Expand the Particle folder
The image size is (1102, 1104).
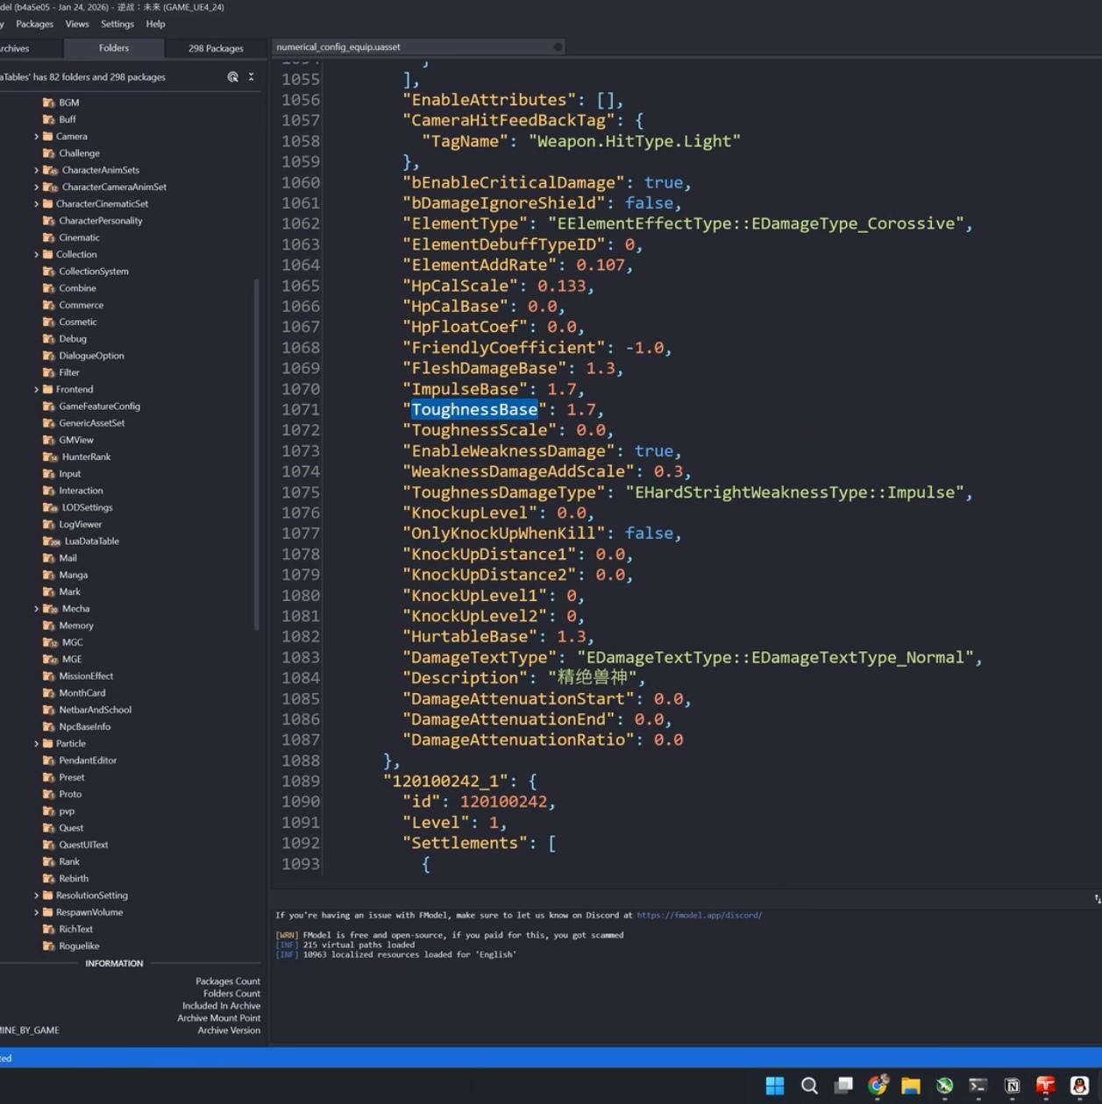pos(36,744)
